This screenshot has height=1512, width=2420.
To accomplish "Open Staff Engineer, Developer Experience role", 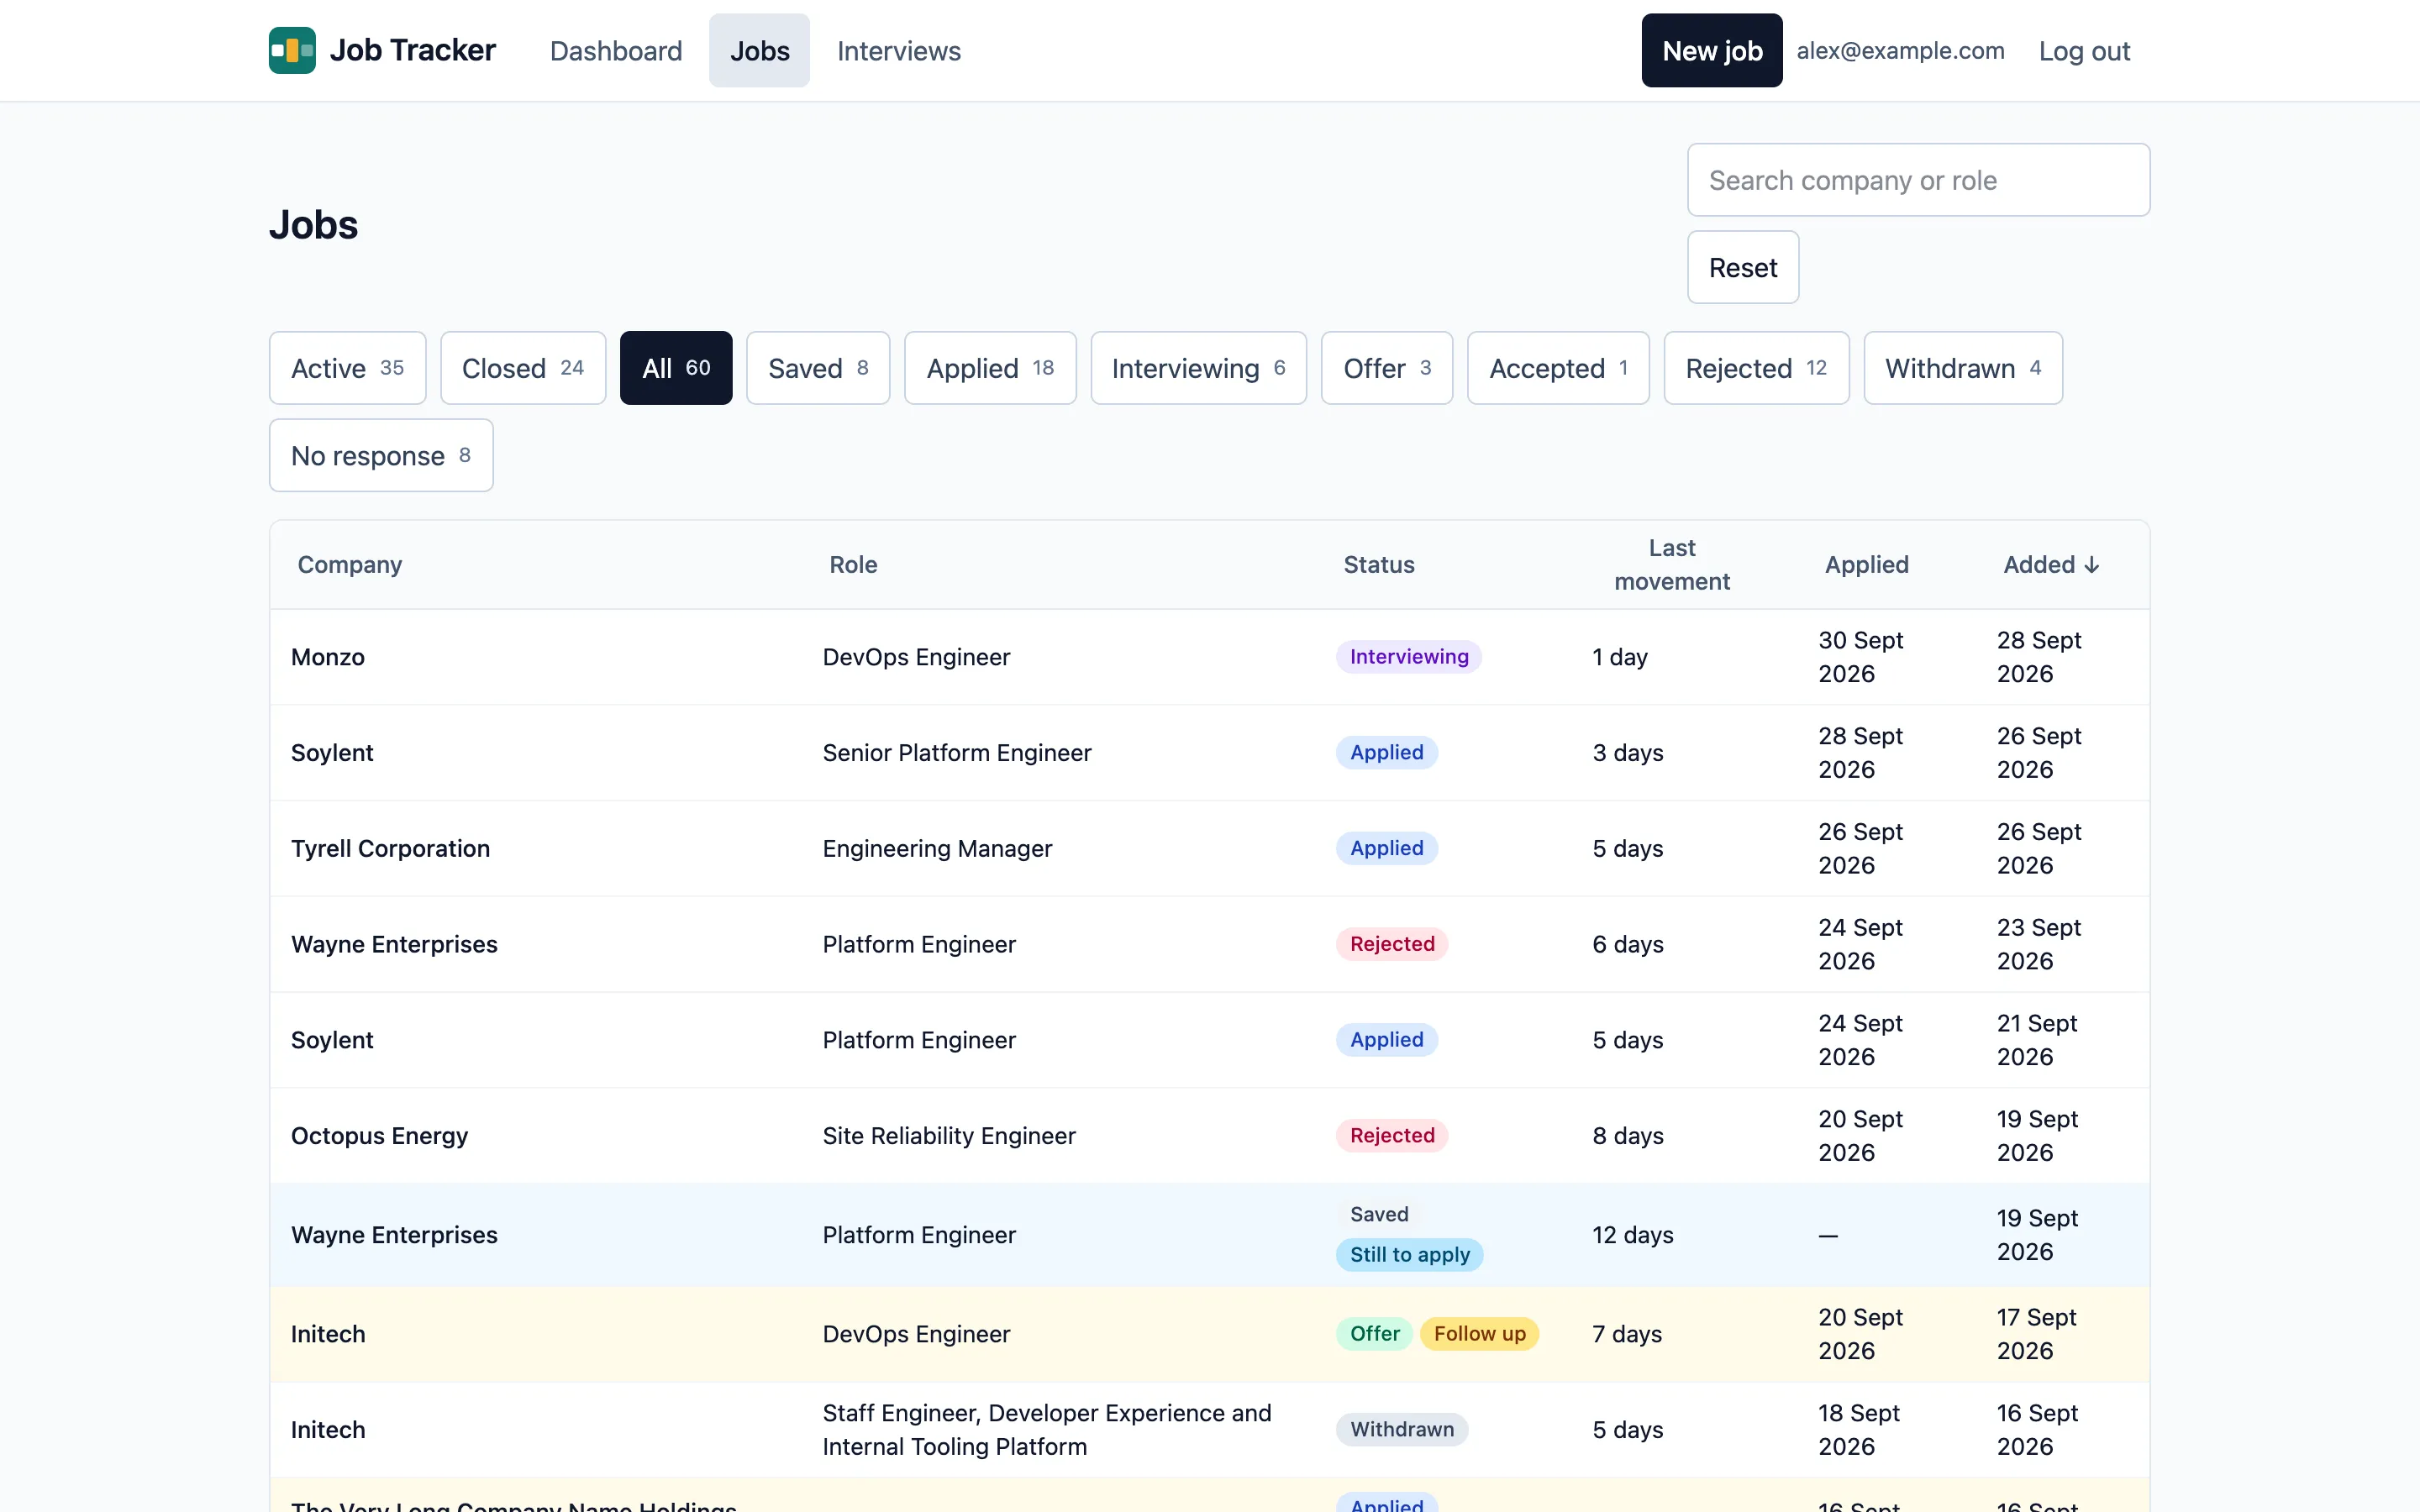I will pyautogui.click(x=1046, y=1430).
